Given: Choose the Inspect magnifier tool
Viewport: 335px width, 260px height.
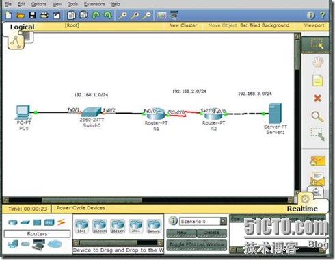Looking at the screenshot, I should [x=317, y=116].
